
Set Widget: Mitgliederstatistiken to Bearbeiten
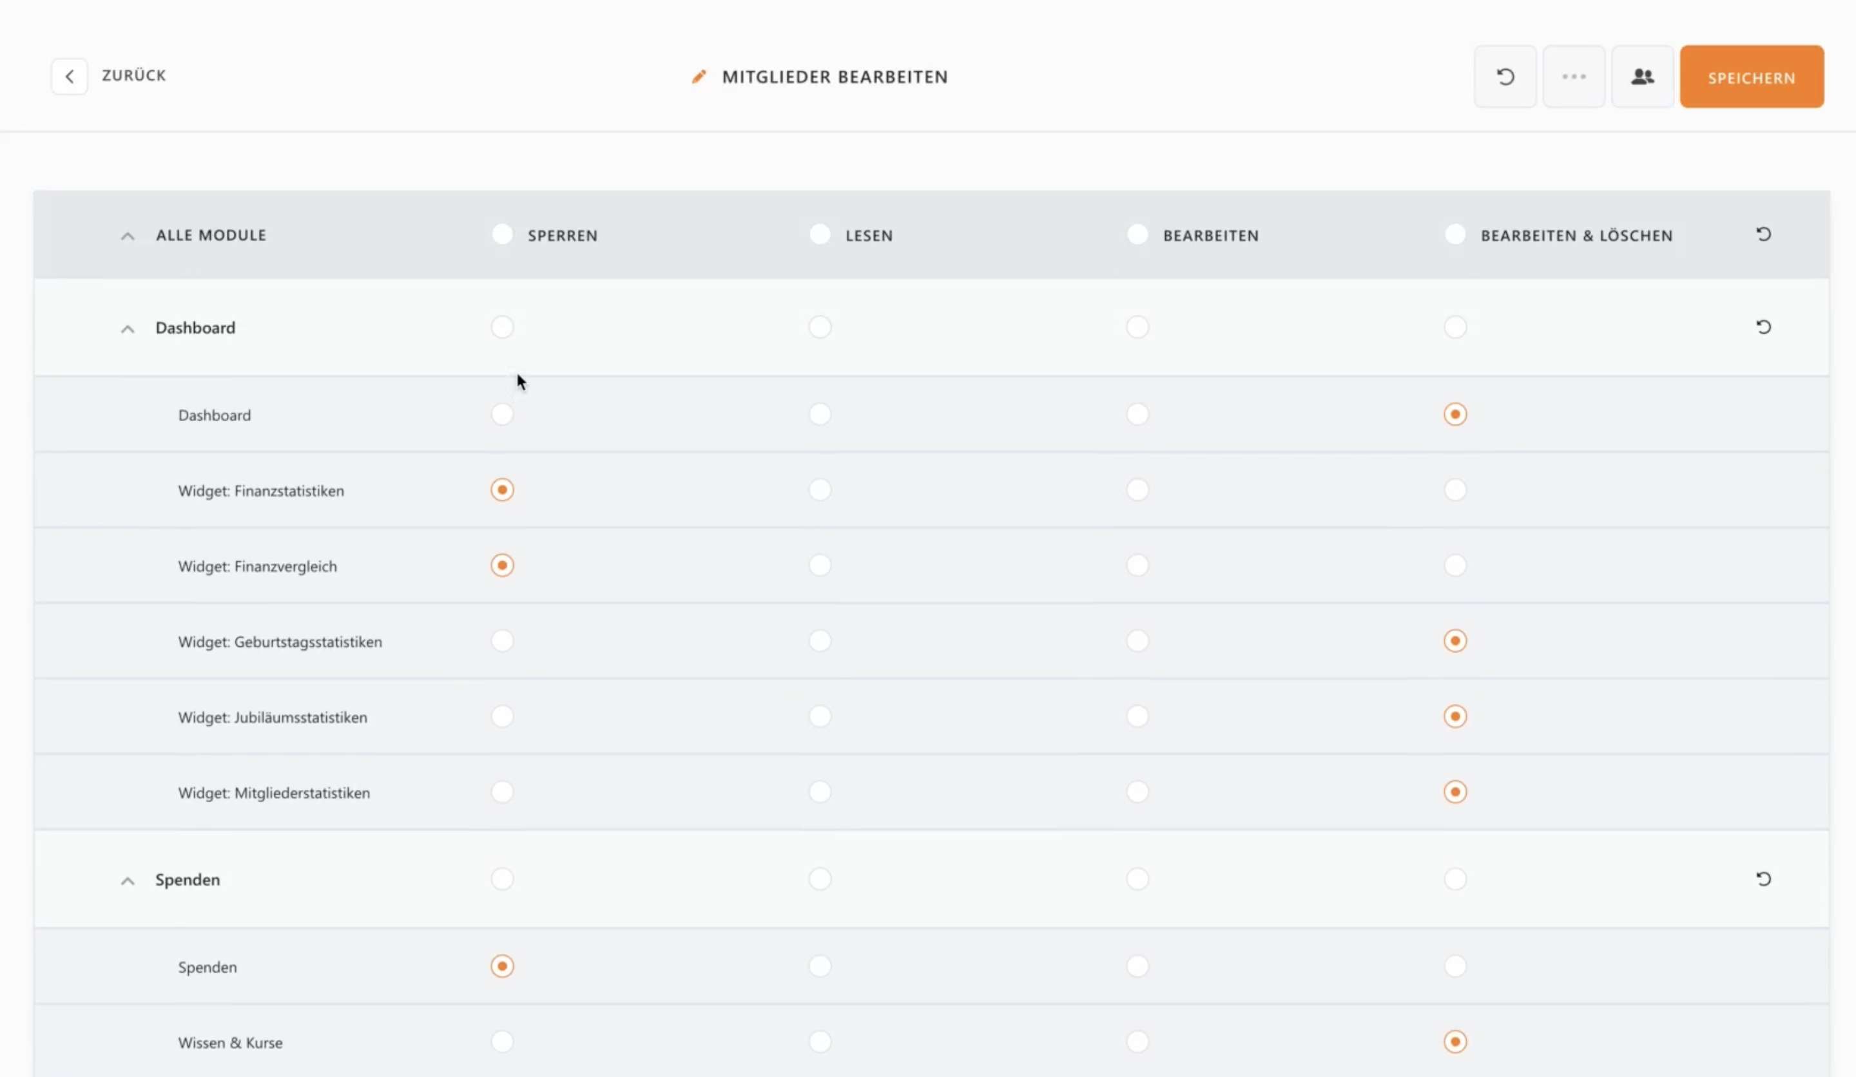click(1138, 792)
